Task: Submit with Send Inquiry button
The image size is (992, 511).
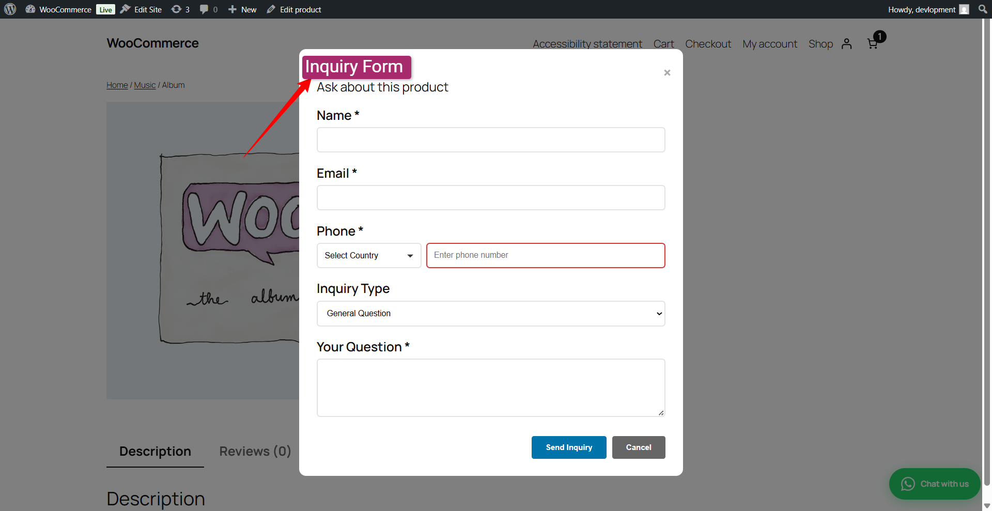Action: 569,447
